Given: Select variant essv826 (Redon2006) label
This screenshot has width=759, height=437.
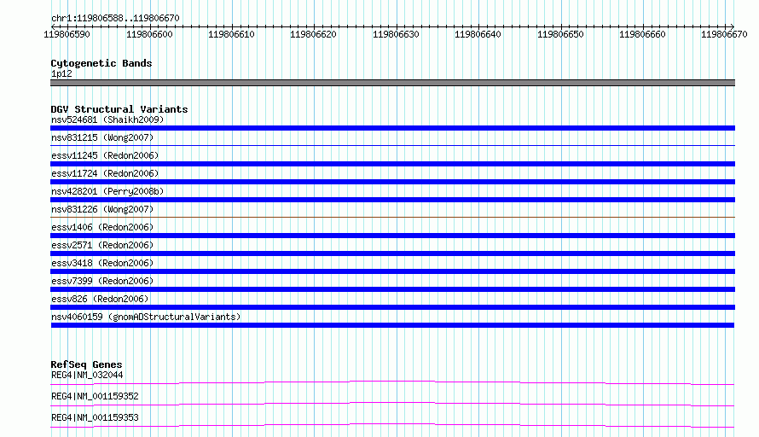Looking at the screenshot, I should click(x=100, y=299).
